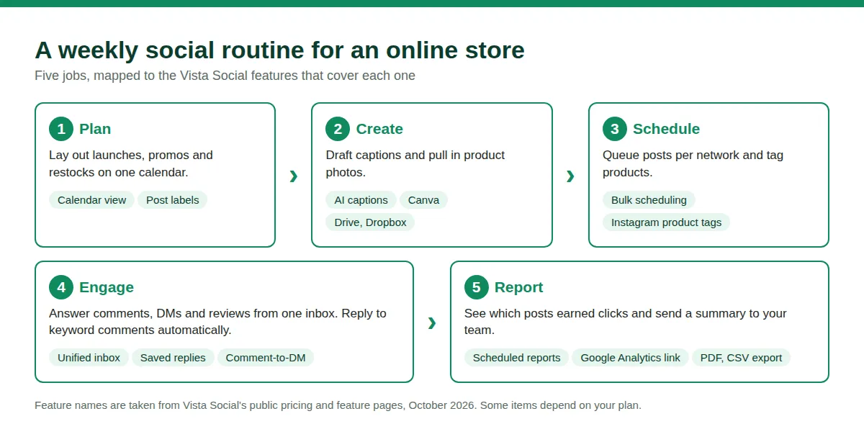Open the "Scheduled reports" chip
Viewport: 864px width, 442px height.
(x=516, y=358)
